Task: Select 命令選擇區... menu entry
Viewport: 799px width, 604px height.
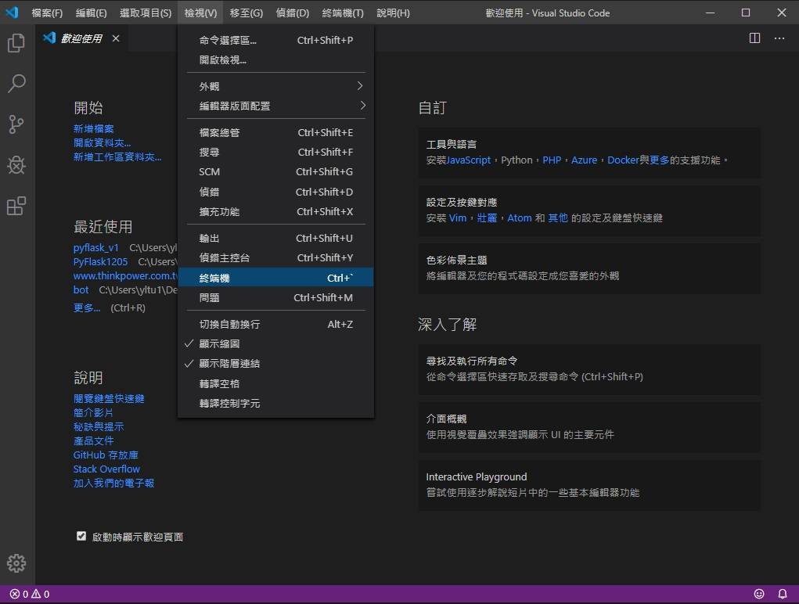Action: [x=275, y=40]
